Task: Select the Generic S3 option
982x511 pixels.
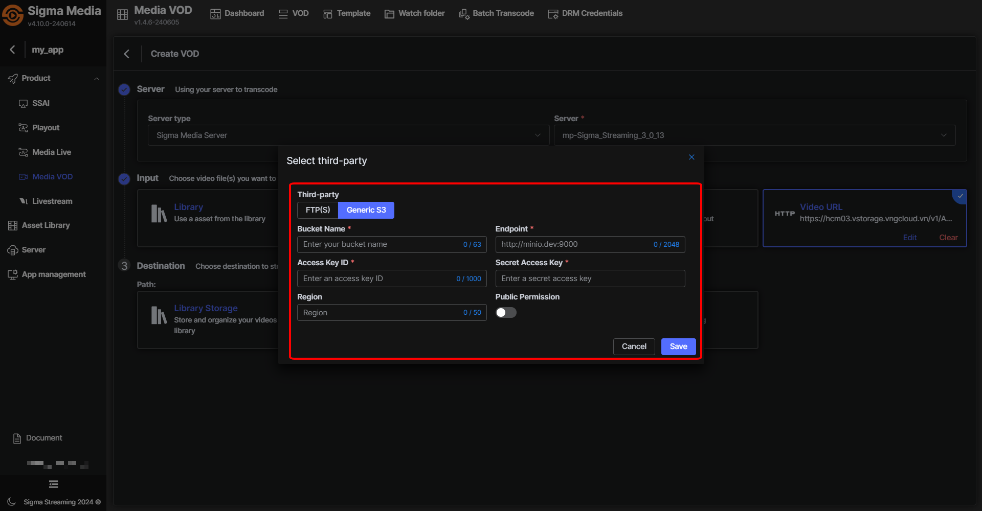Action: 366,210
